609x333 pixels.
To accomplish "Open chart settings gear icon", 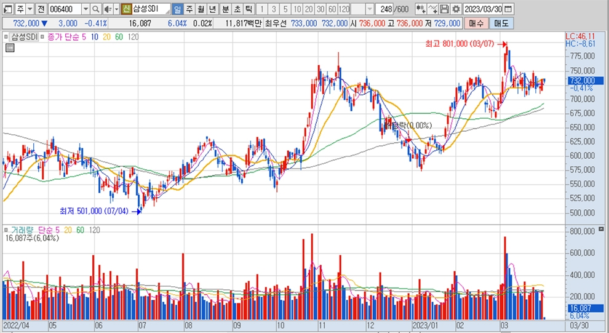I will (455, 9).
